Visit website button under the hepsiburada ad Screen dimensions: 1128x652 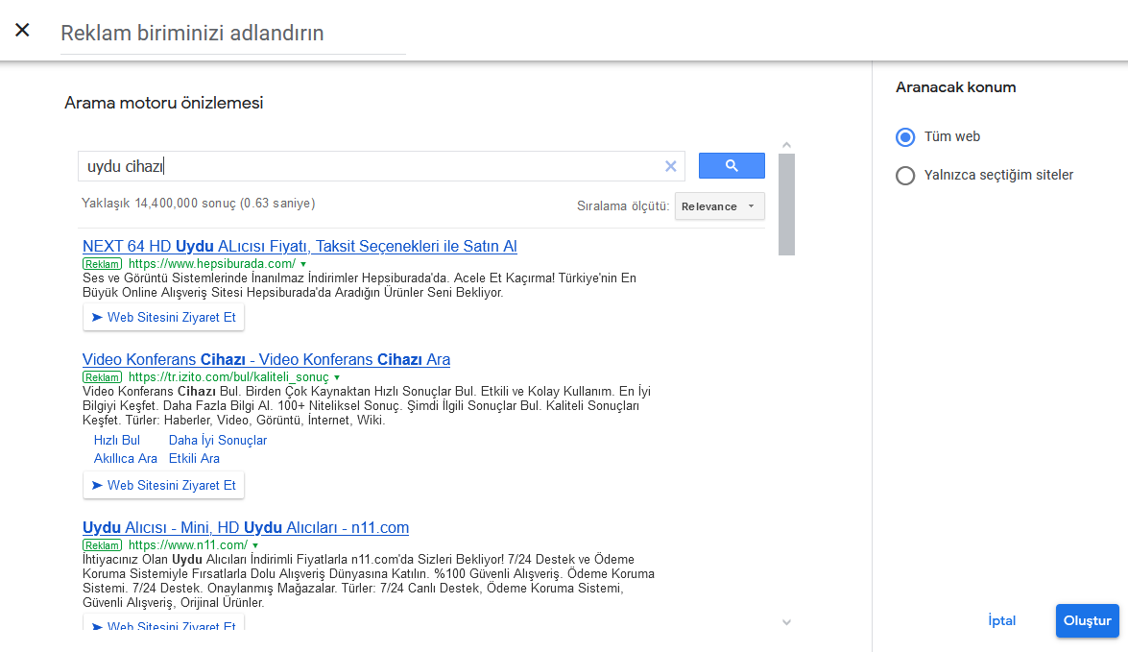(163, 318)
